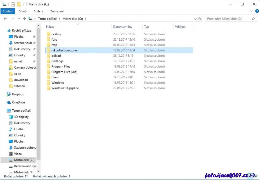
Task: Open Hudba under Tento počítač
Action: tap(19, 129)
